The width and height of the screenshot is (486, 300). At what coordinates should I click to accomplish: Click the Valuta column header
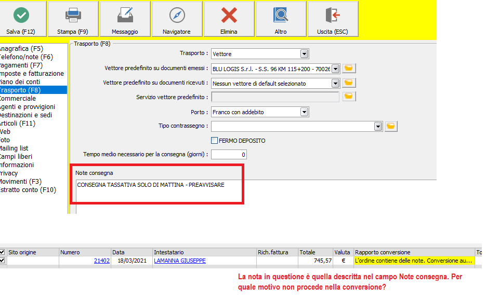pyautogui.click(x=344, y=252)
